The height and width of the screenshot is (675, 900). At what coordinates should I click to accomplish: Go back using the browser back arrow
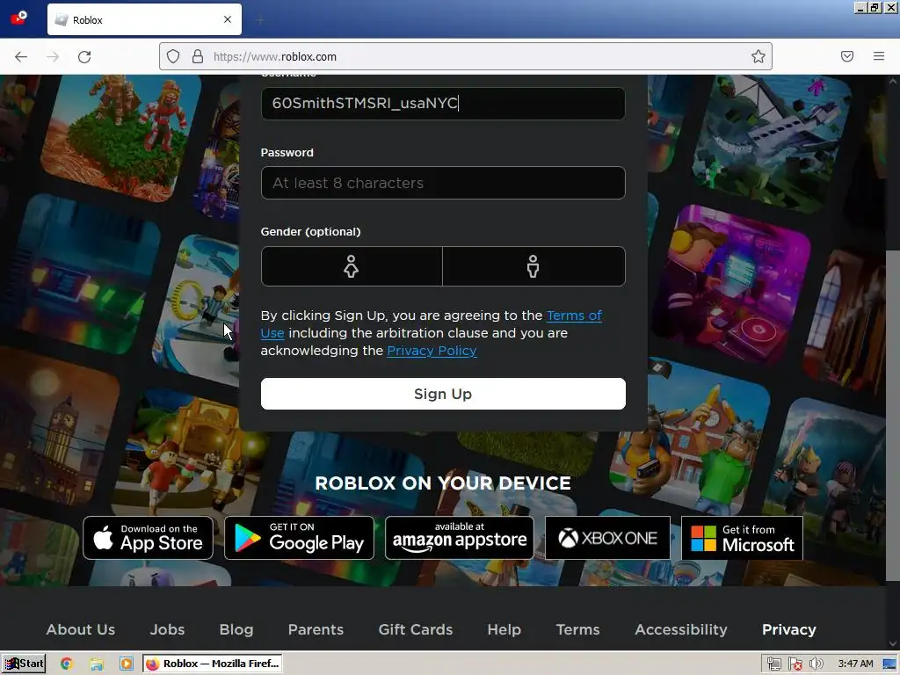(21, 56)
